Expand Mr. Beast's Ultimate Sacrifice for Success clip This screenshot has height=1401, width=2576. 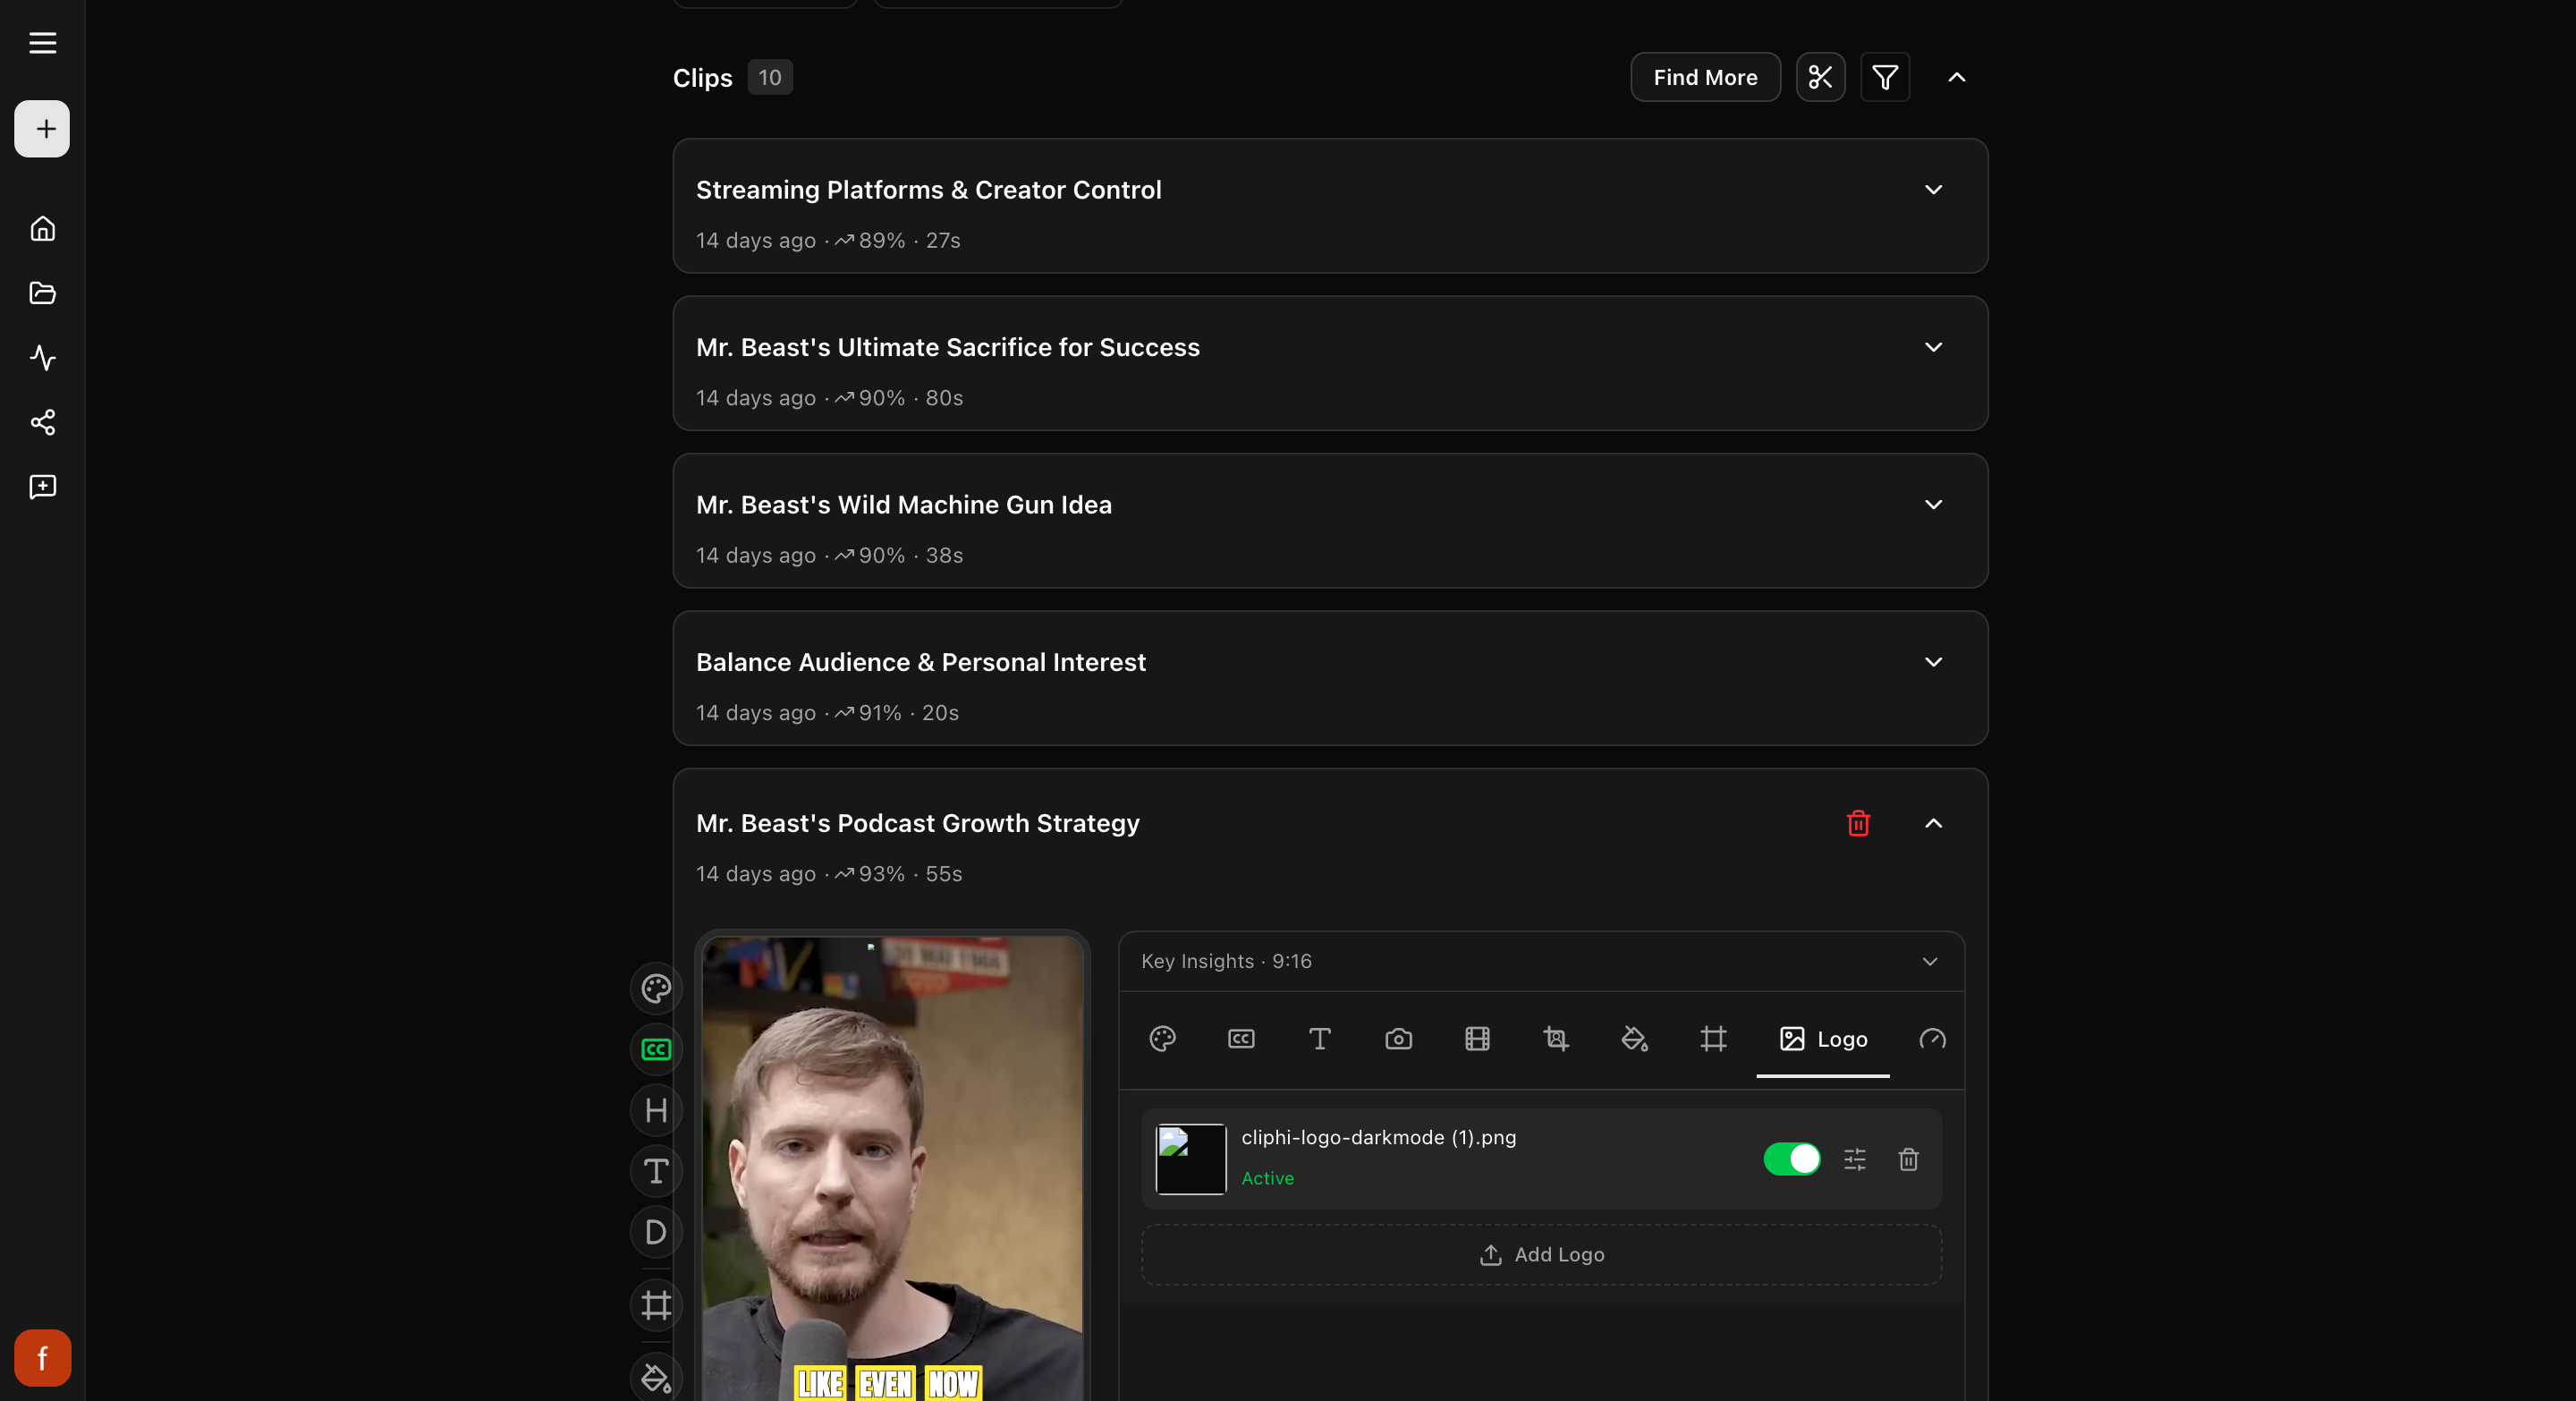click(1933, 347)
